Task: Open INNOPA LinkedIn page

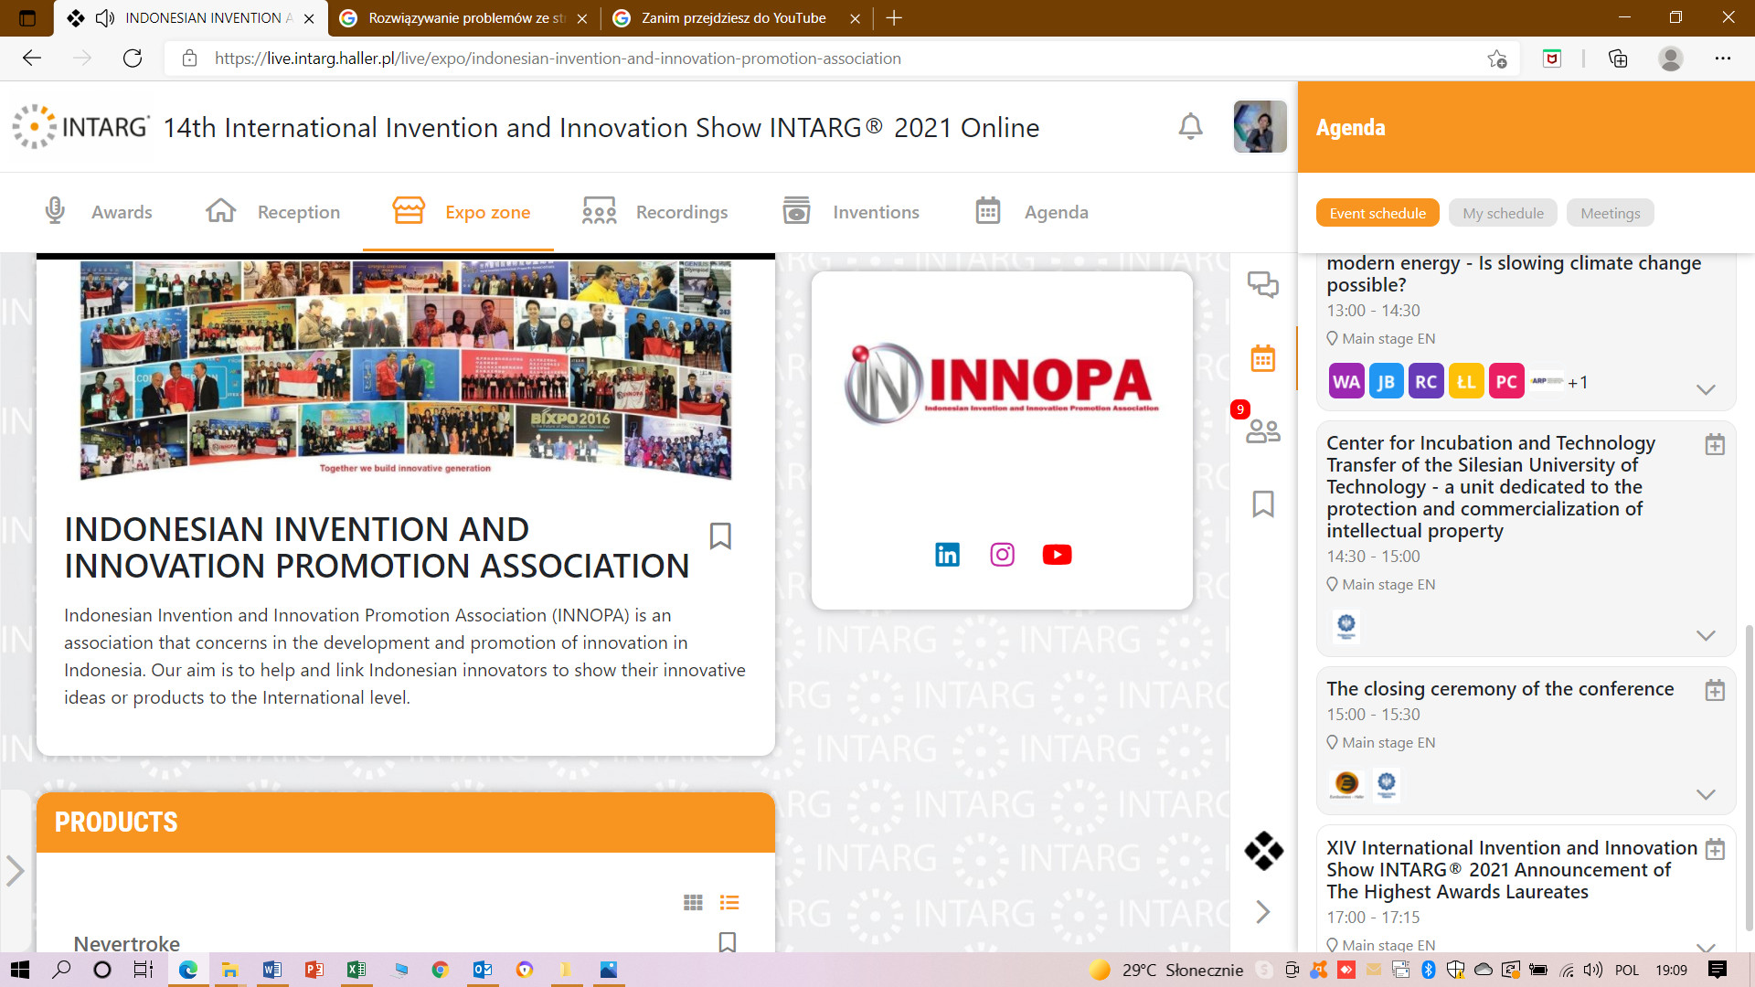Action: [947, 555]
